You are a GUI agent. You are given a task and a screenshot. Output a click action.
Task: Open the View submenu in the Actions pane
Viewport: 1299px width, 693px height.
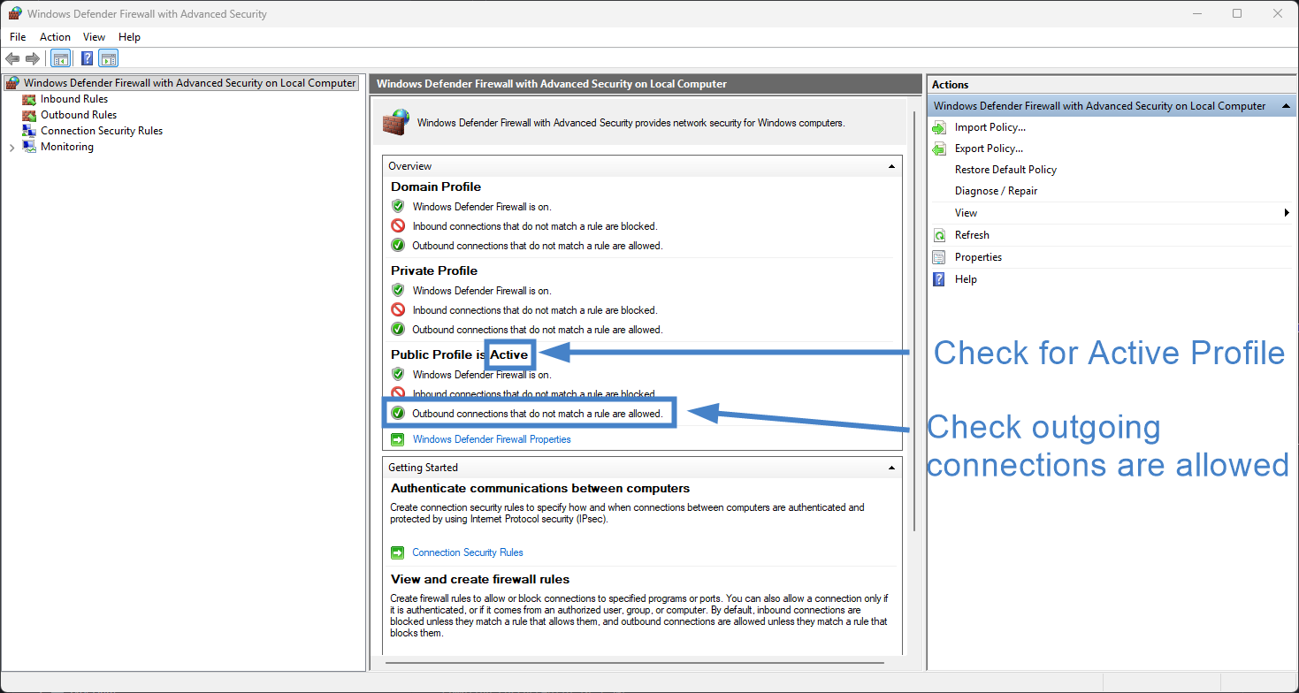(966, 213)
